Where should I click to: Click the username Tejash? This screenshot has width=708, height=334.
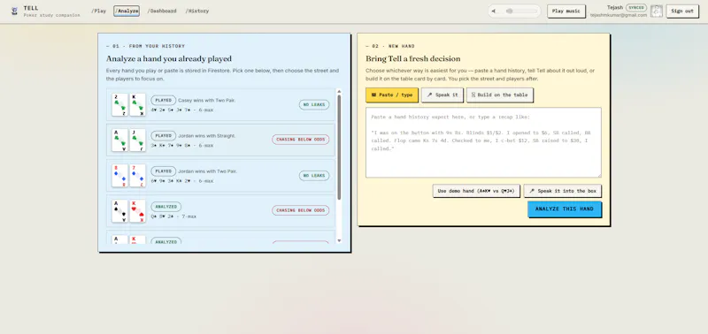(x=615, y=7)
